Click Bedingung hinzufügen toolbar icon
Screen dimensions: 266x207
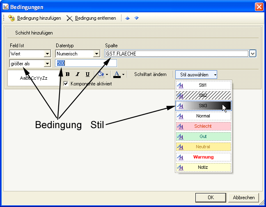point(11,18)
